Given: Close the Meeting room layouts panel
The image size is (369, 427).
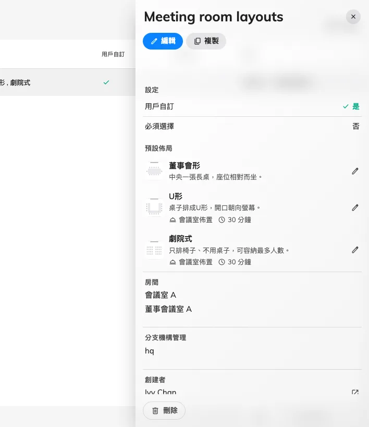Looking at the screenshot, I should coord(353,17).
